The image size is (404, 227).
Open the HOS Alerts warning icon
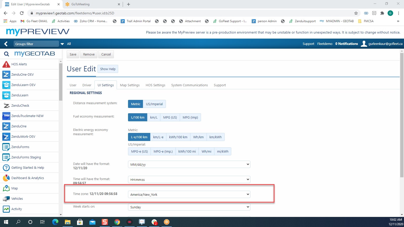click(6, 64)
